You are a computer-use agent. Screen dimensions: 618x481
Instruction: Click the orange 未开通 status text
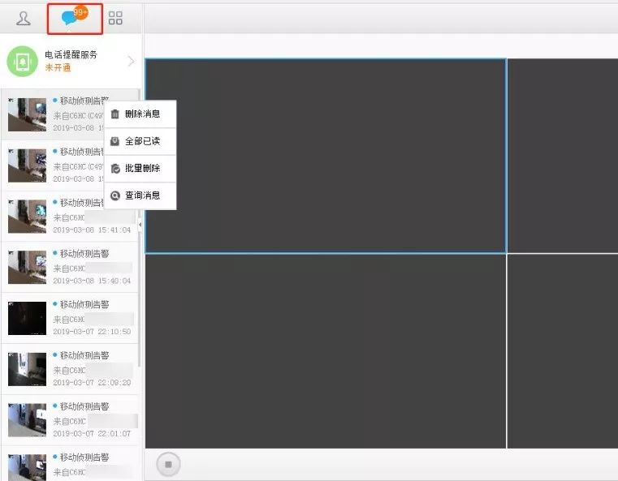58,68
